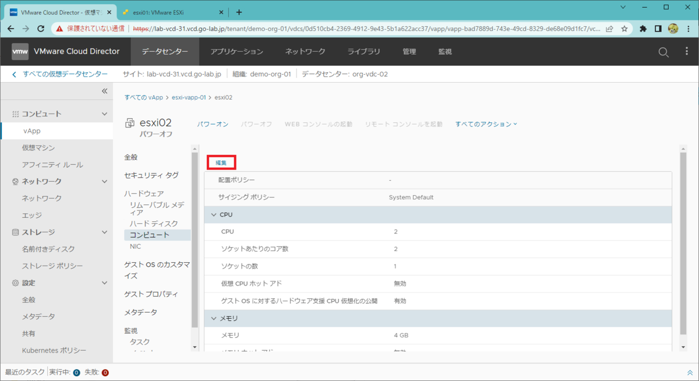Go back to すべての仮想データセンター
The width and height of the screenshot is (699, 381).
tap(59, 74)
